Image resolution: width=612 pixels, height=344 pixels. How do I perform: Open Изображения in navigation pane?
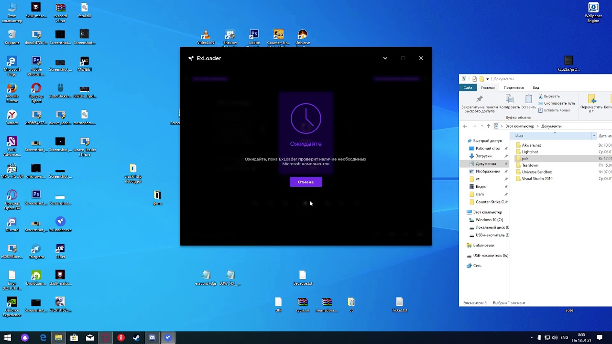(x=484, y=172)
